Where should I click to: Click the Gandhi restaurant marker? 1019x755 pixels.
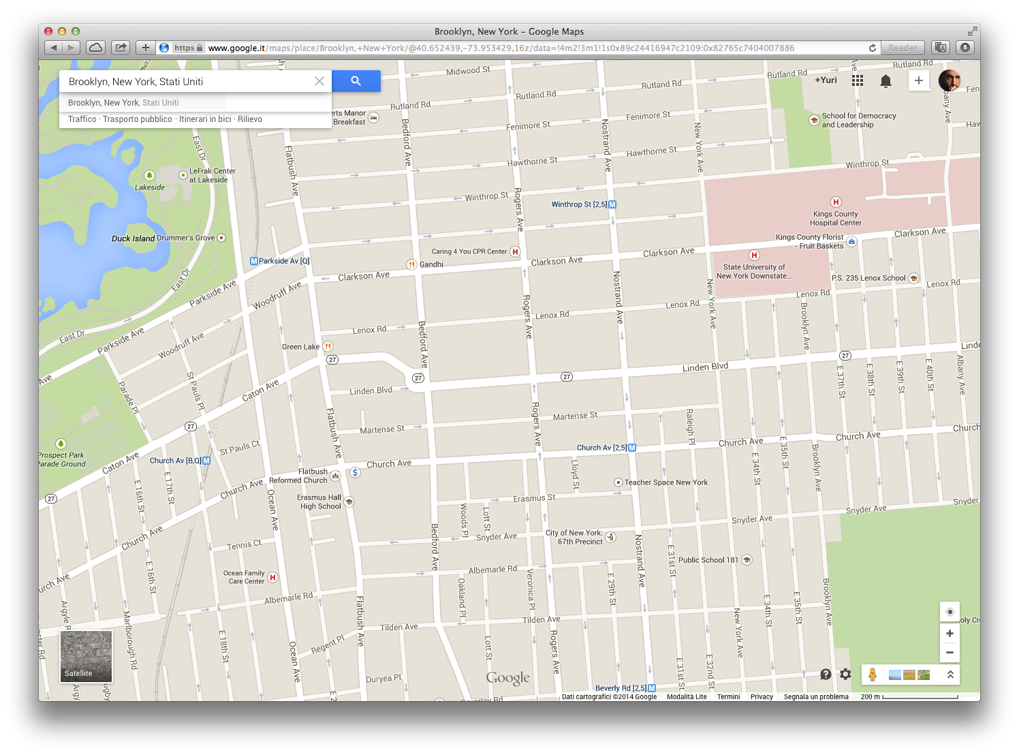tap(411, 264)
